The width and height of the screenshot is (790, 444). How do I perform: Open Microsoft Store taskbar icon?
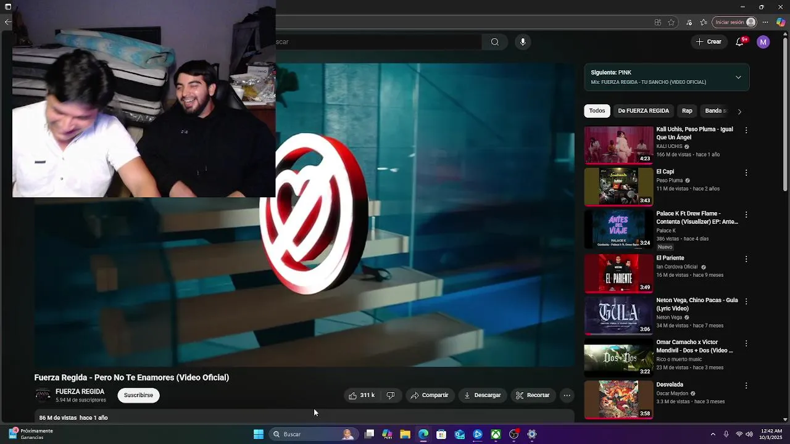[x=441, y=434]
